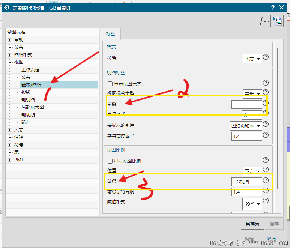290x248 pixels.
Task: Expand the 常规 tree node
Action: pos(9,40)
